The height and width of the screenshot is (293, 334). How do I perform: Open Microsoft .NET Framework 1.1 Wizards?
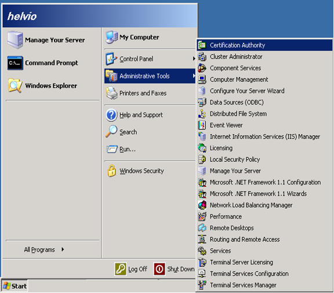click(264, 194)
